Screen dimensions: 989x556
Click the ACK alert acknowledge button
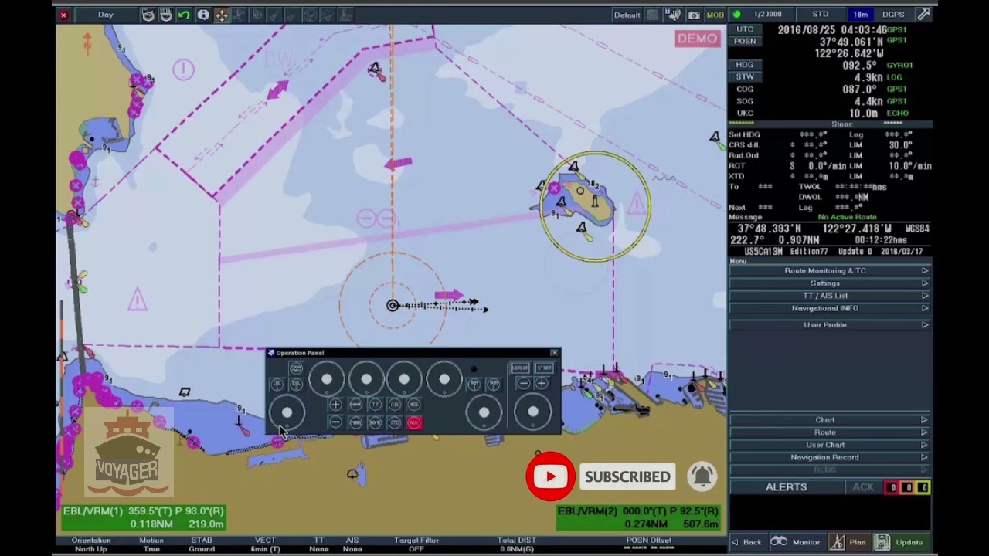tap(863, 487)
